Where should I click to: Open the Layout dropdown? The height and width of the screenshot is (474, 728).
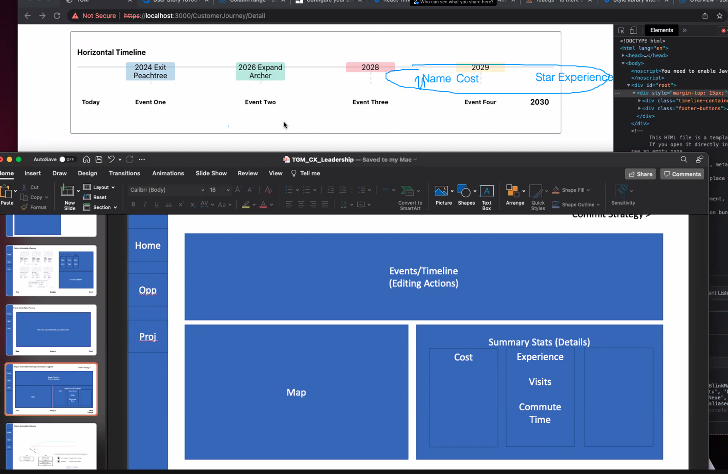99,187
